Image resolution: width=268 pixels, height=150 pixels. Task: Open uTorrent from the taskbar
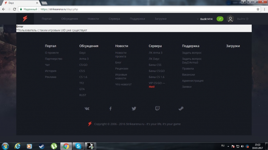tap(54, 146)
